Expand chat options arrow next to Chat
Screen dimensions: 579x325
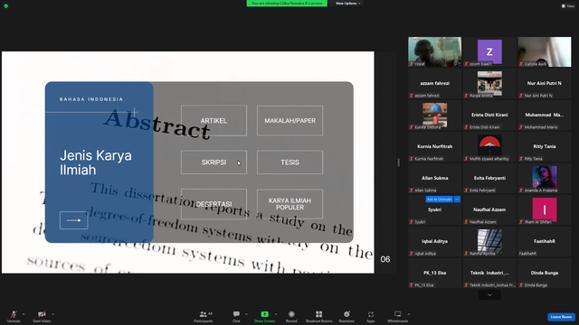pyautogui.click(x=246, y=314)
